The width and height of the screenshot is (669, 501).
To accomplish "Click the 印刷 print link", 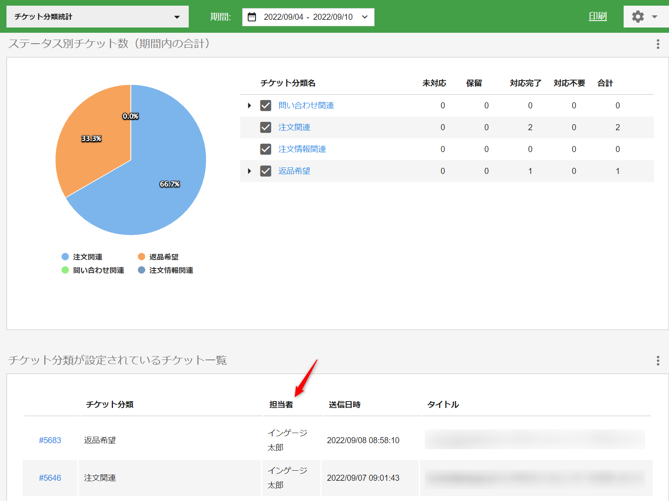I will (598, 16).
